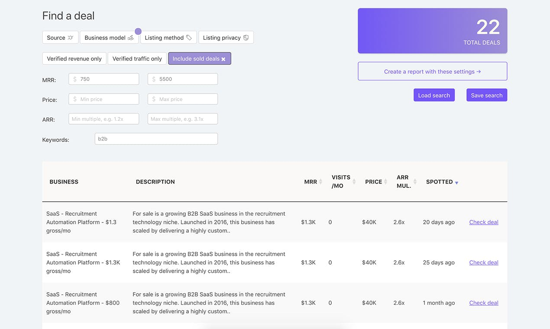550x329 pixels.
Task: Toggle Verified traffic only filter
Action: (x=137, y=58)
